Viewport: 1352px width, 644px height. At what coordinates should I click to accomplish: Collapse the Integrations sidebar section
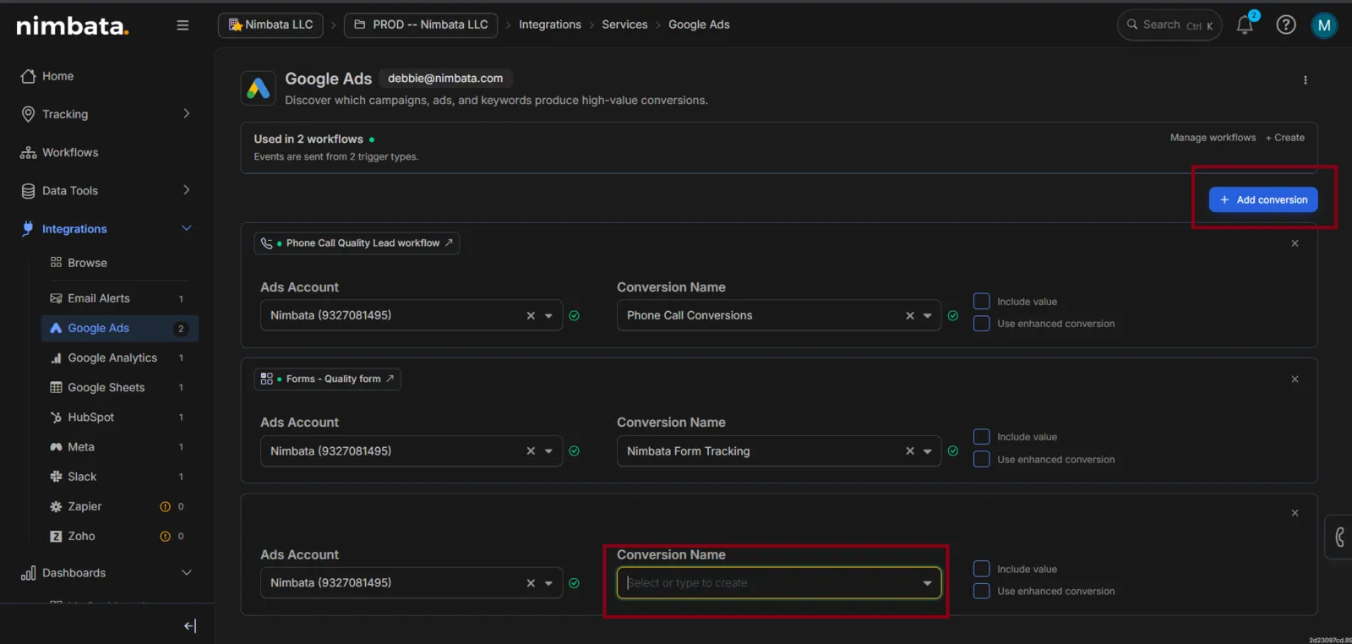coord(187,228)
